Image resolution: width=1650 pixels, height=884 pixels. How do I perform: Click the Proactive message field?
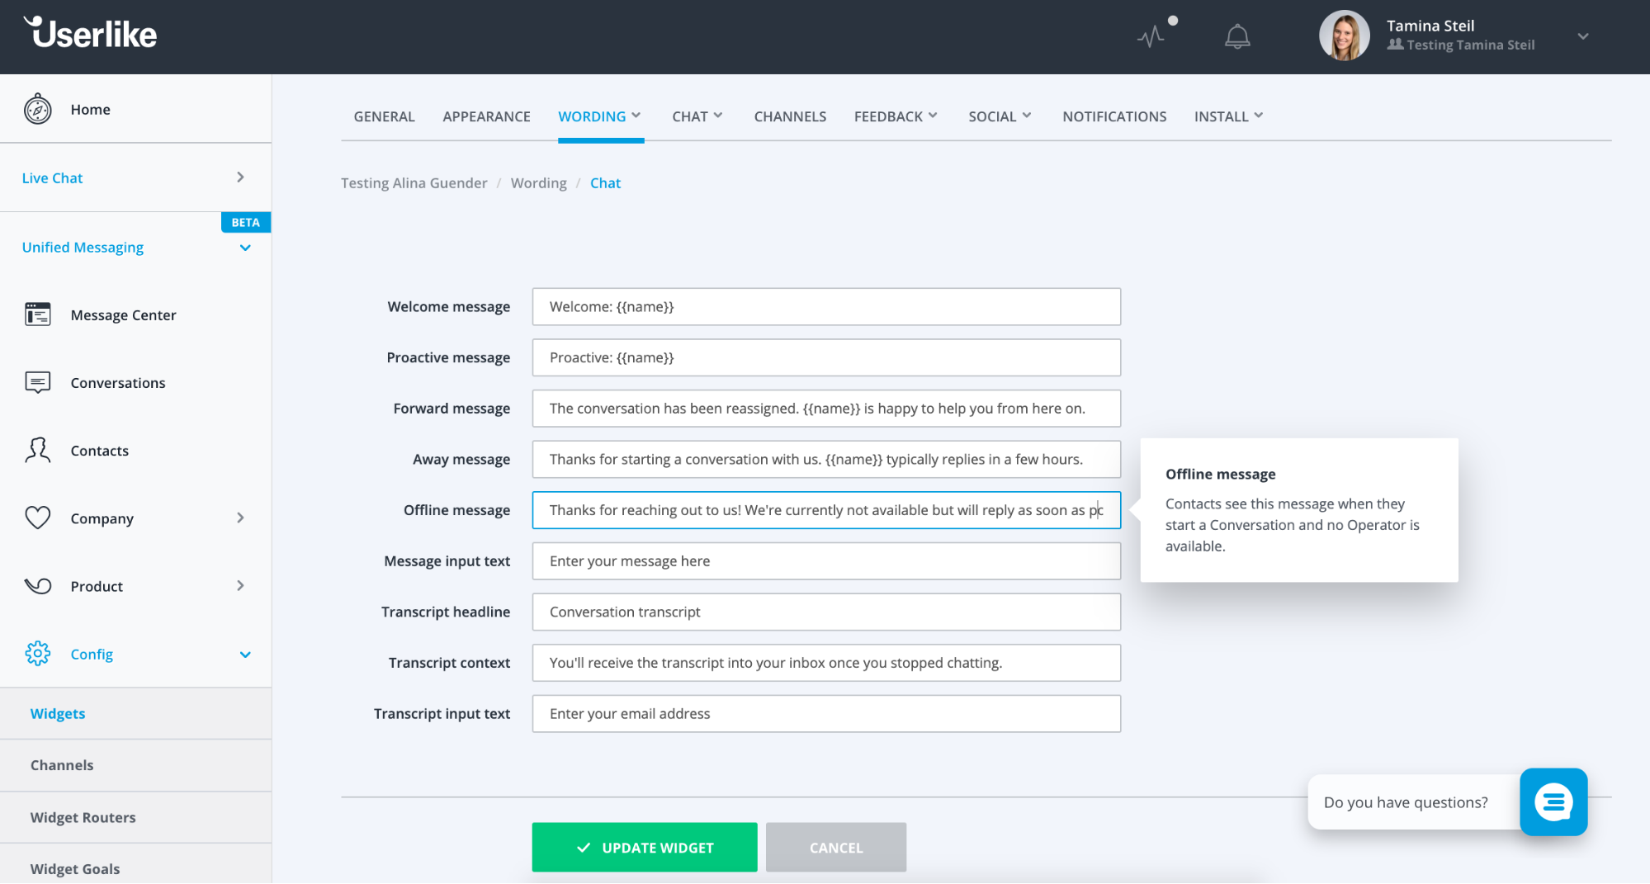[826, 357]
